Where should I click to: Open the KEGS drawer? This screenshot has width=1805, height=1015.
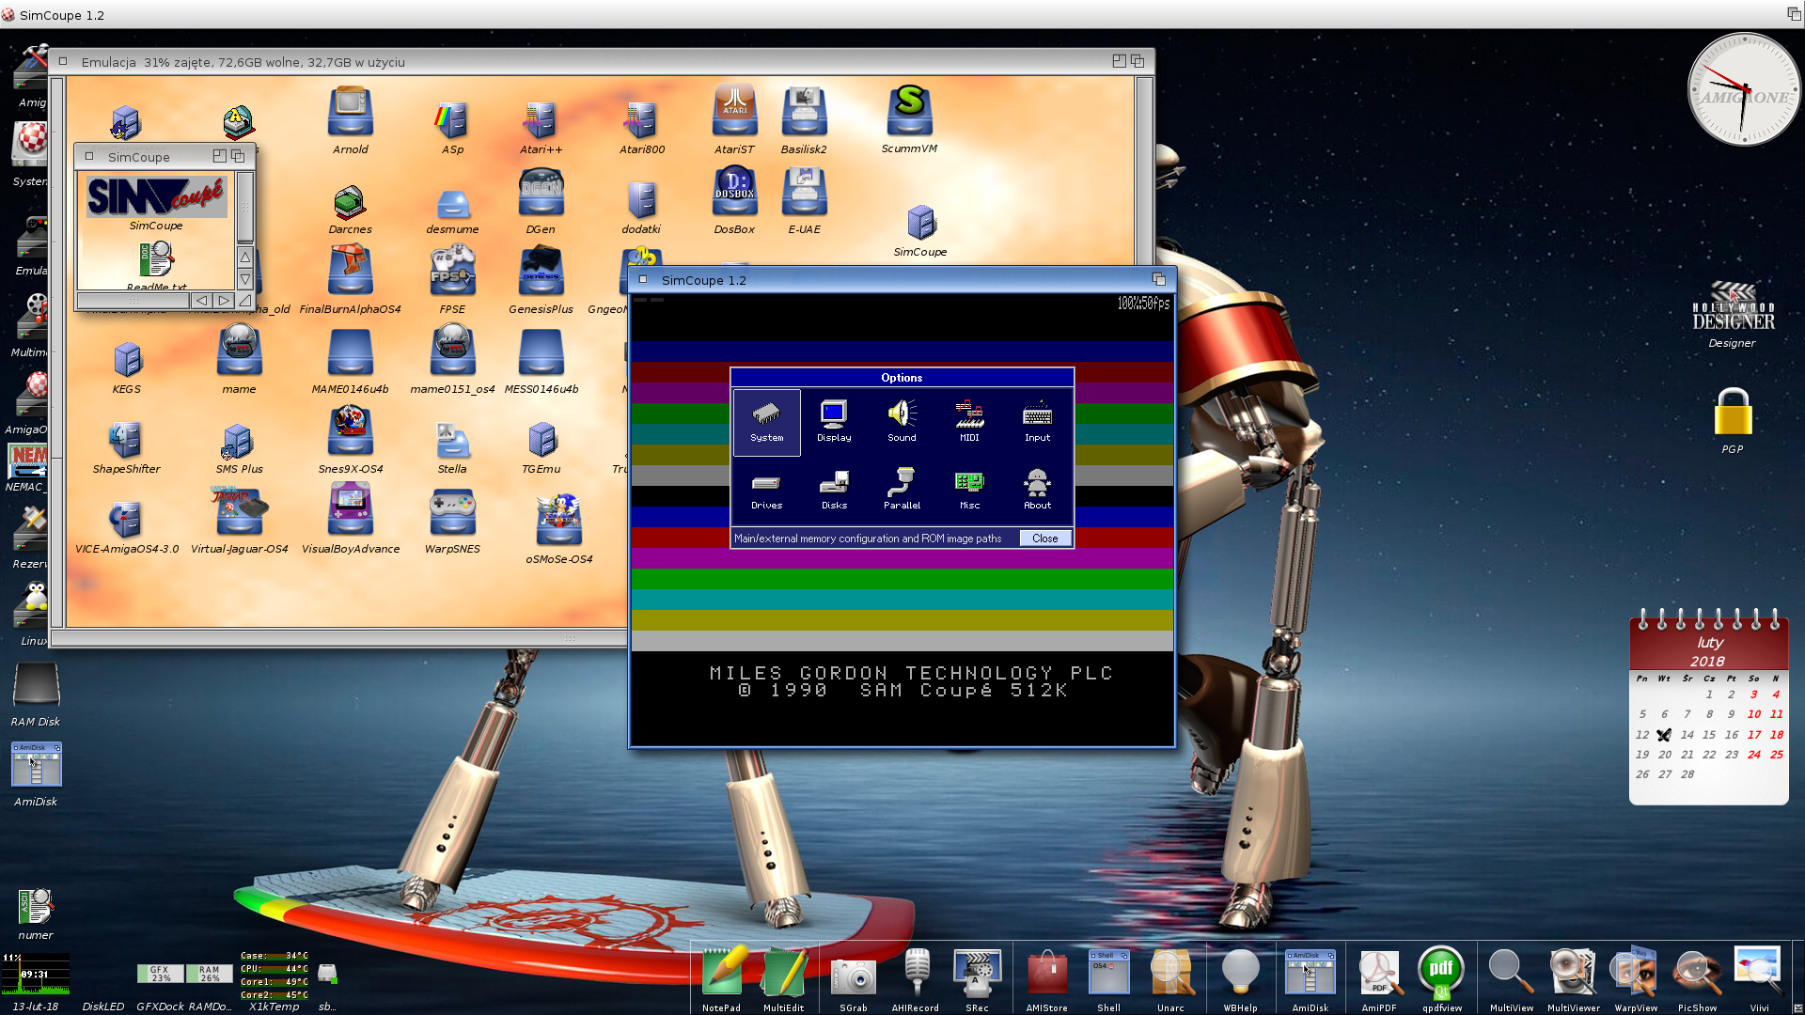(127, 367)
